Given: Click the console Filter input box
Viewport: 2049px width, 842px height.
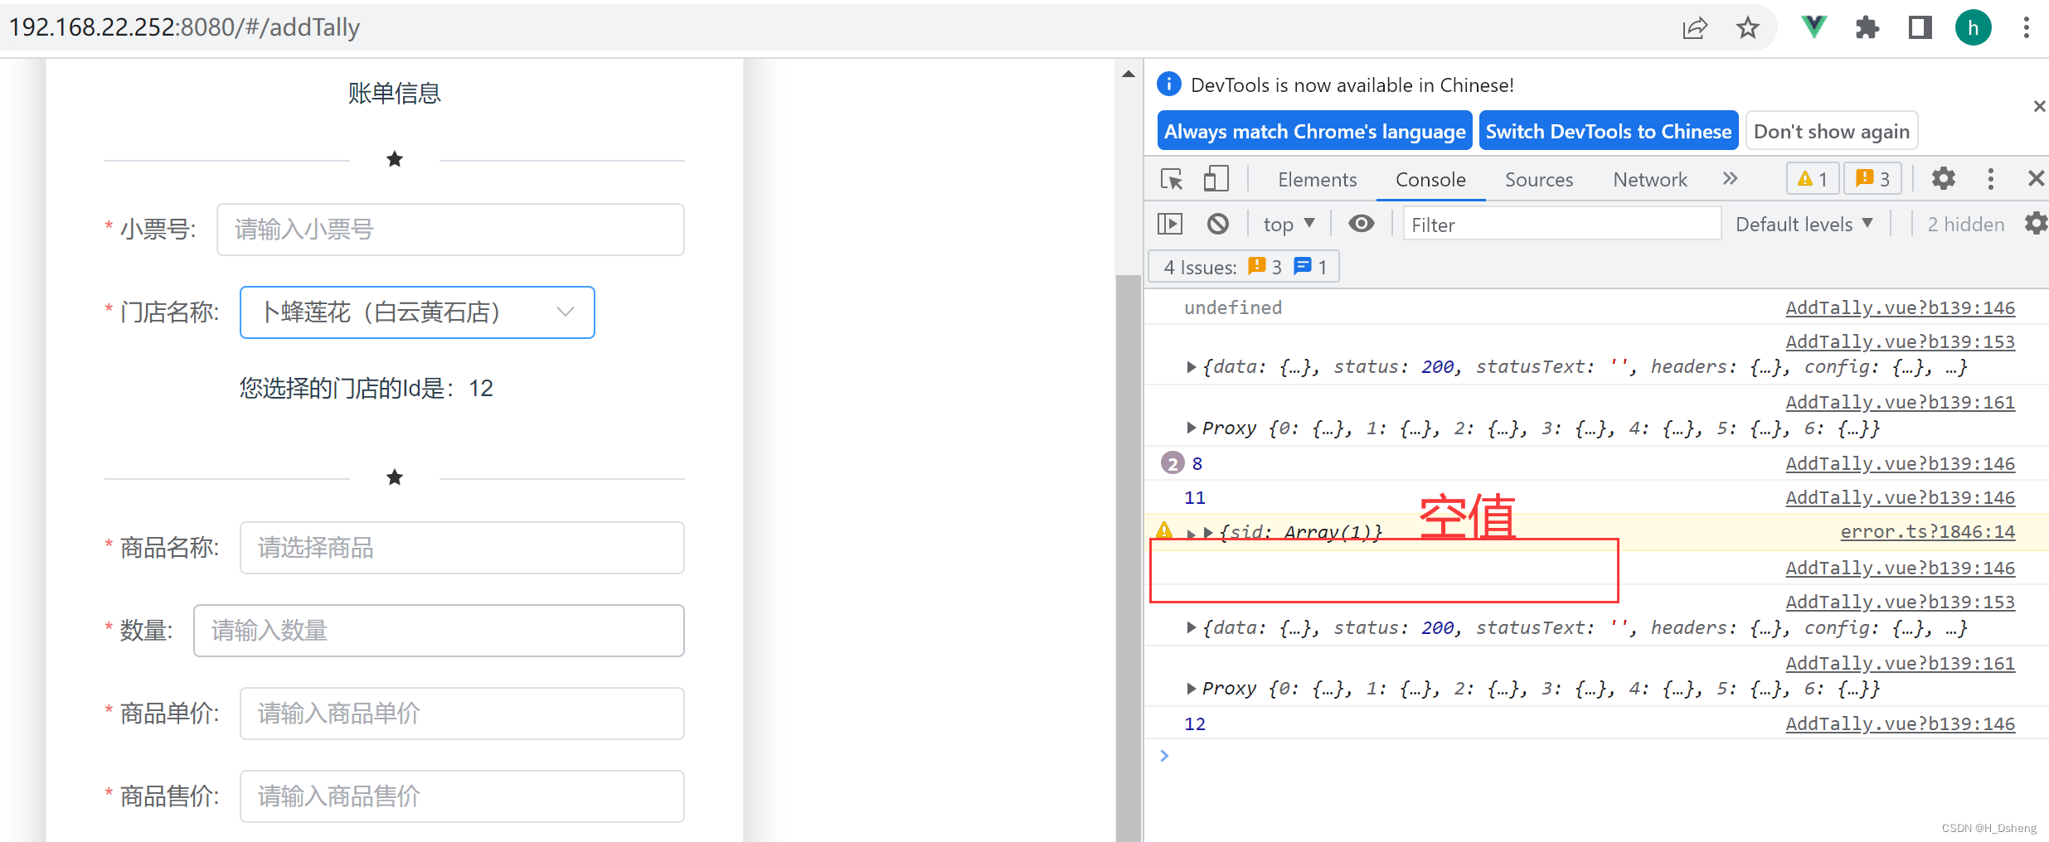Looking at the screenshot, I should click(1561, 225).
